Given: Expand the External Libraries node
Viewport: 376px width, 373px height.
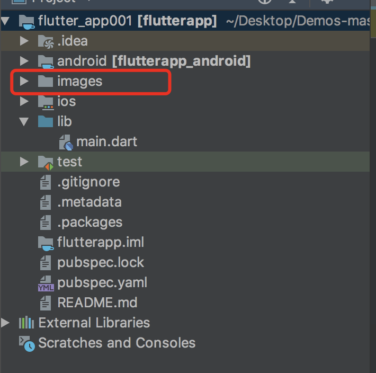Looking at the screenshot, I should [5, 323].
